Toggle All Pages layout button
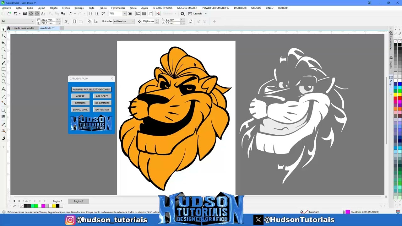 pyautogui.click(x=90, y=21)
